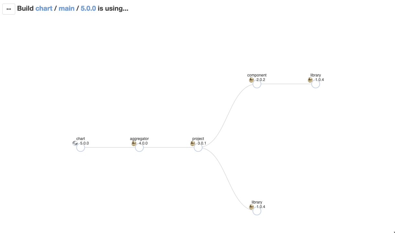Select circle of library node directly under project
395x233 pixels.
[257, 211]
